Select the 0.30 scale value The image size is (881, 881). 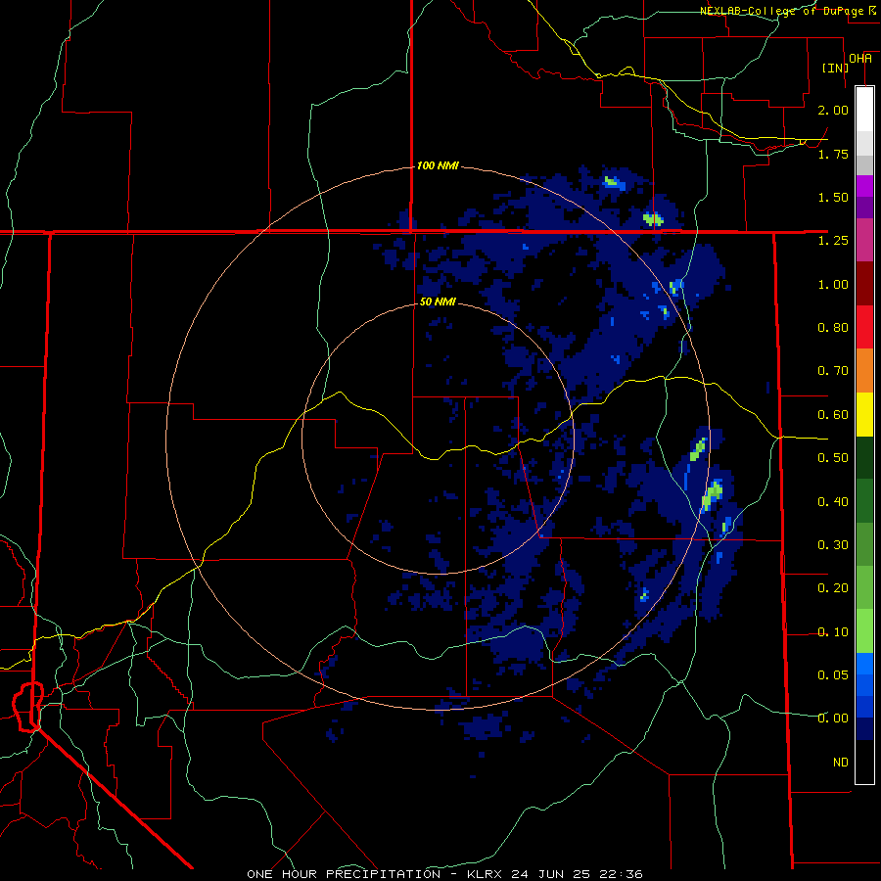833,545
